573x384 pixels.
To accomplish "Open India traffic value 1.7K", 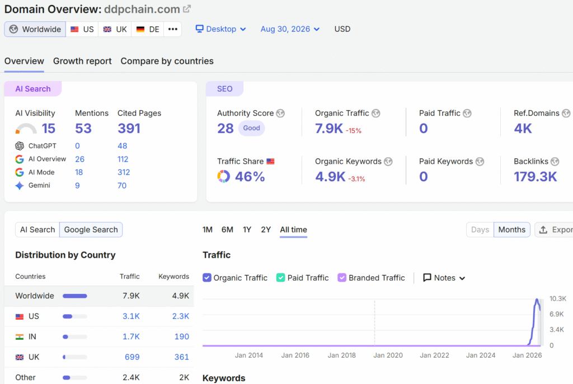I will click(131, 336).
